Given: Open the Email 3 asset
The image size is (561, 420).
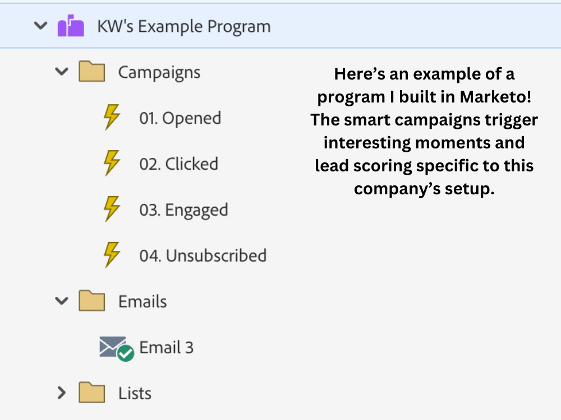Looking at the screenshot, I should tap(167, 348).
